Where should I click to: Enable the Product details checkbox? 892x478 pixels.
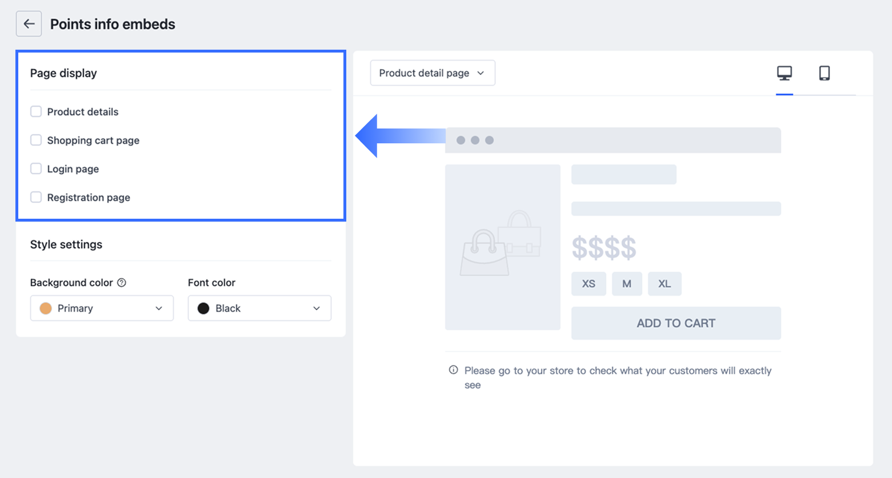tap(36, 112)
